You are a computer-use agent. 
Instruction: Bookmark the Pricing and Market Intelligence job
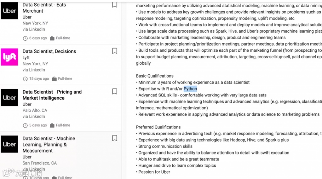tap(115, 91)
